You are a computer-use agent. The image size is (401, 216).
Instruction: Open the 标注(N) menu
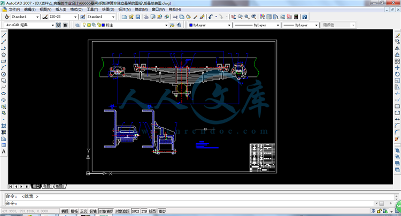pyautogui.click(x=125, y=10)
